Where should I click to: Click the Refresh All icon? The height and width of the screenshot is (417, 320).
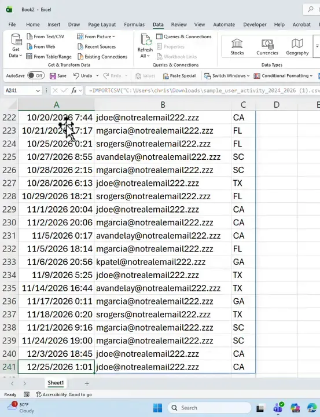pyautogui.click(x=145, y=40)
